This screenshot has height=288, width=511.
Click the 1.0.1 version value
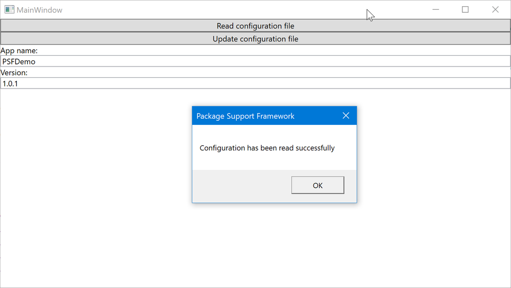click(x=10, y=83)
